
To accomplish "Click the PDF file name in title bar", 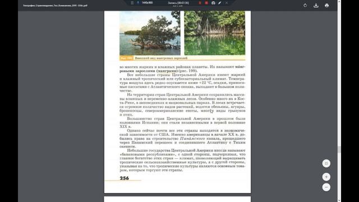I will click(55, 5).
